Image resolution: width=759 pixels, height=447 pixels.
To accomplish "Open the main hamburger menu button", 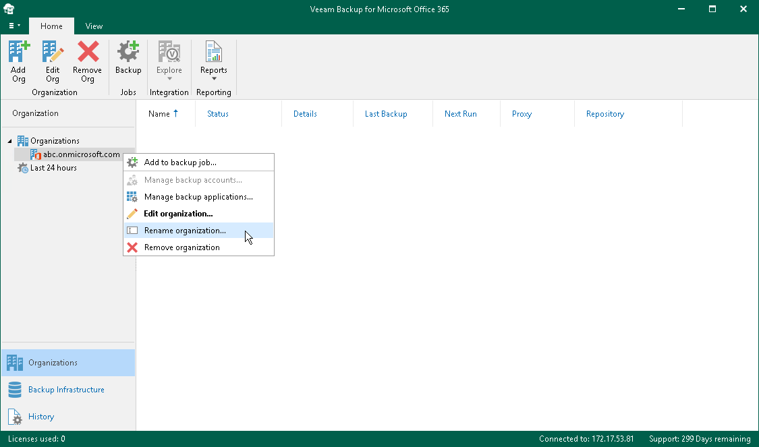I will coord(14,26).
